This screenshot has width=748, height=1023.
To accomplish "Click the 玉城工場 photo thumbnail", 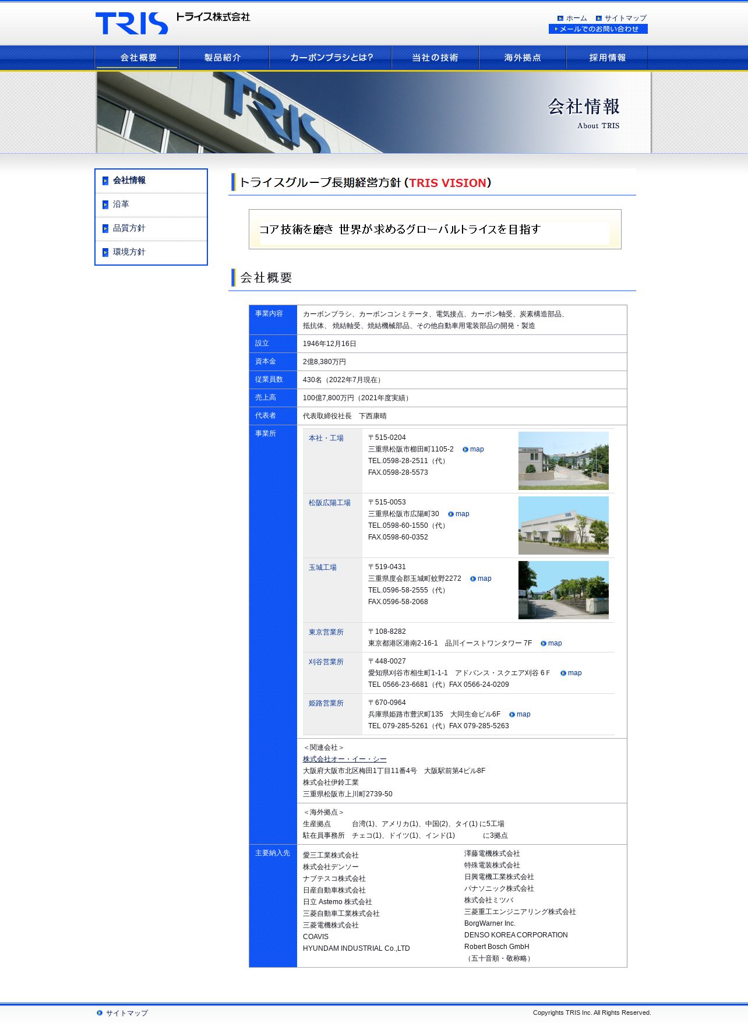I will (x=563, y=590).
